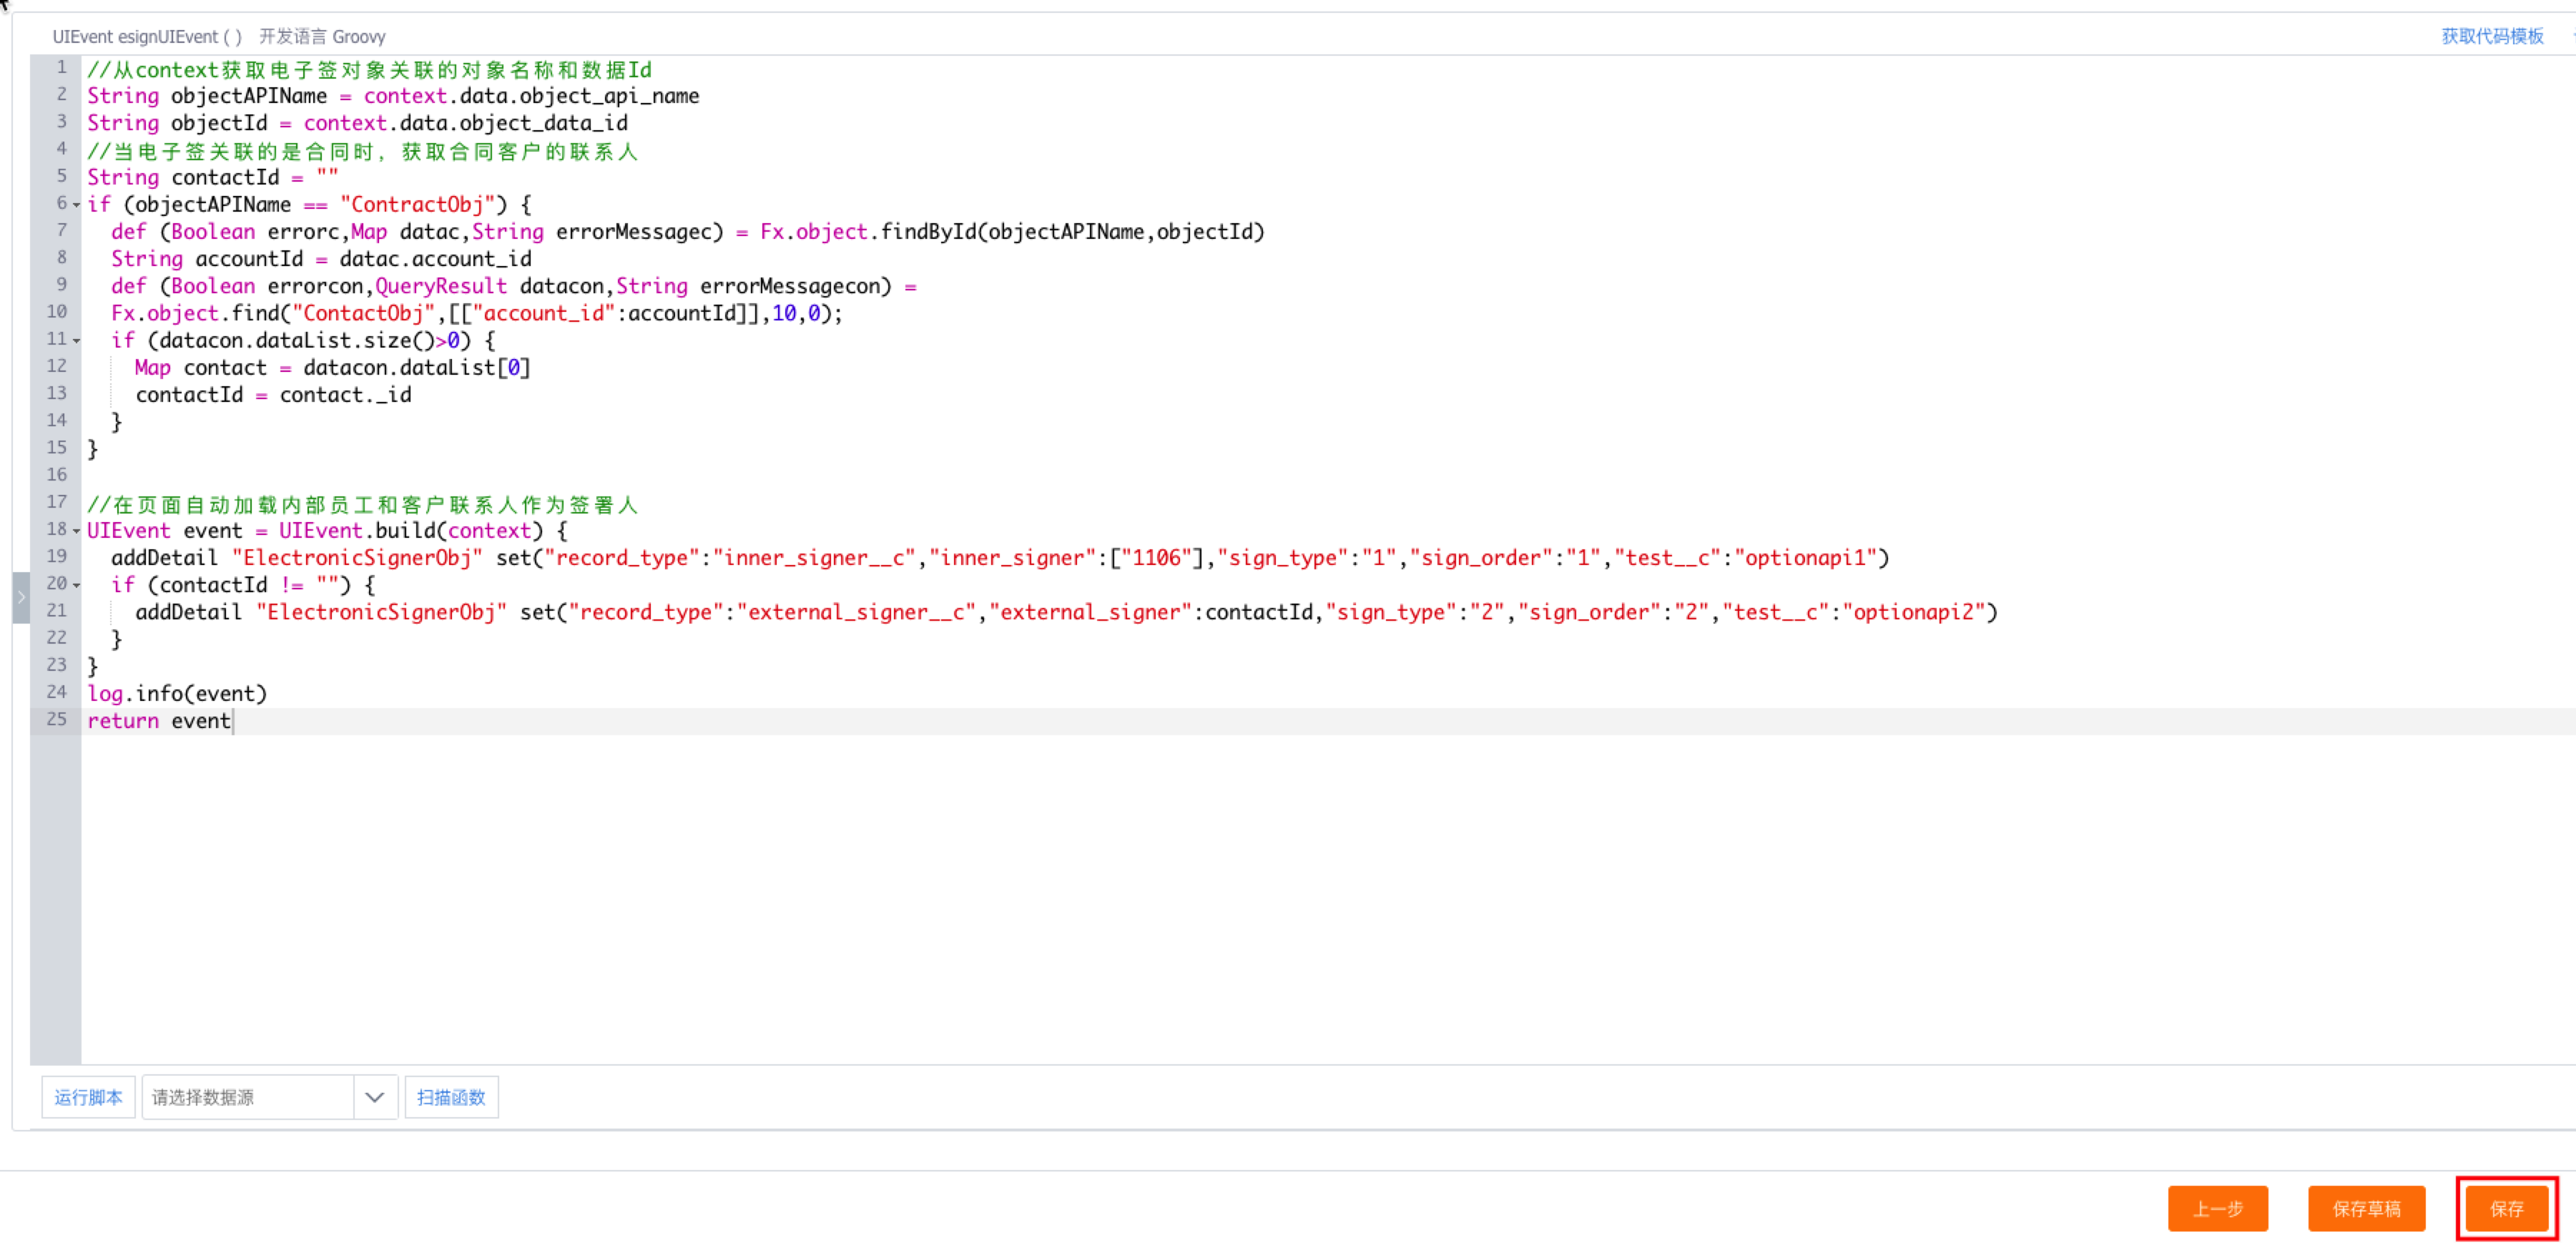Open the data source dropdown arrow
This screenshot has width=2576, height=1243.
click(x=375, y=1097)
